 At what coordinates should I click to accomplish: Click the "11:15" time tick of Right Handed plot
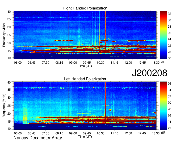point(114,63)
